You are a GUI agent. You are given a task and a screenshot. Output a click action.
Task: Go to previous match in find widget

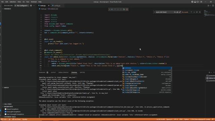click(191, 12)
